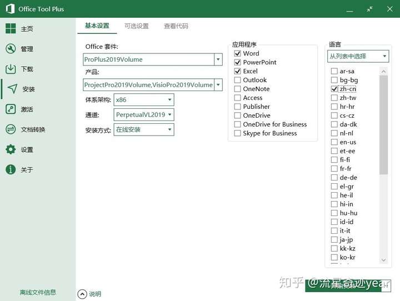Open the 管理 wrench icon in sidebar

tap(11, 49)
